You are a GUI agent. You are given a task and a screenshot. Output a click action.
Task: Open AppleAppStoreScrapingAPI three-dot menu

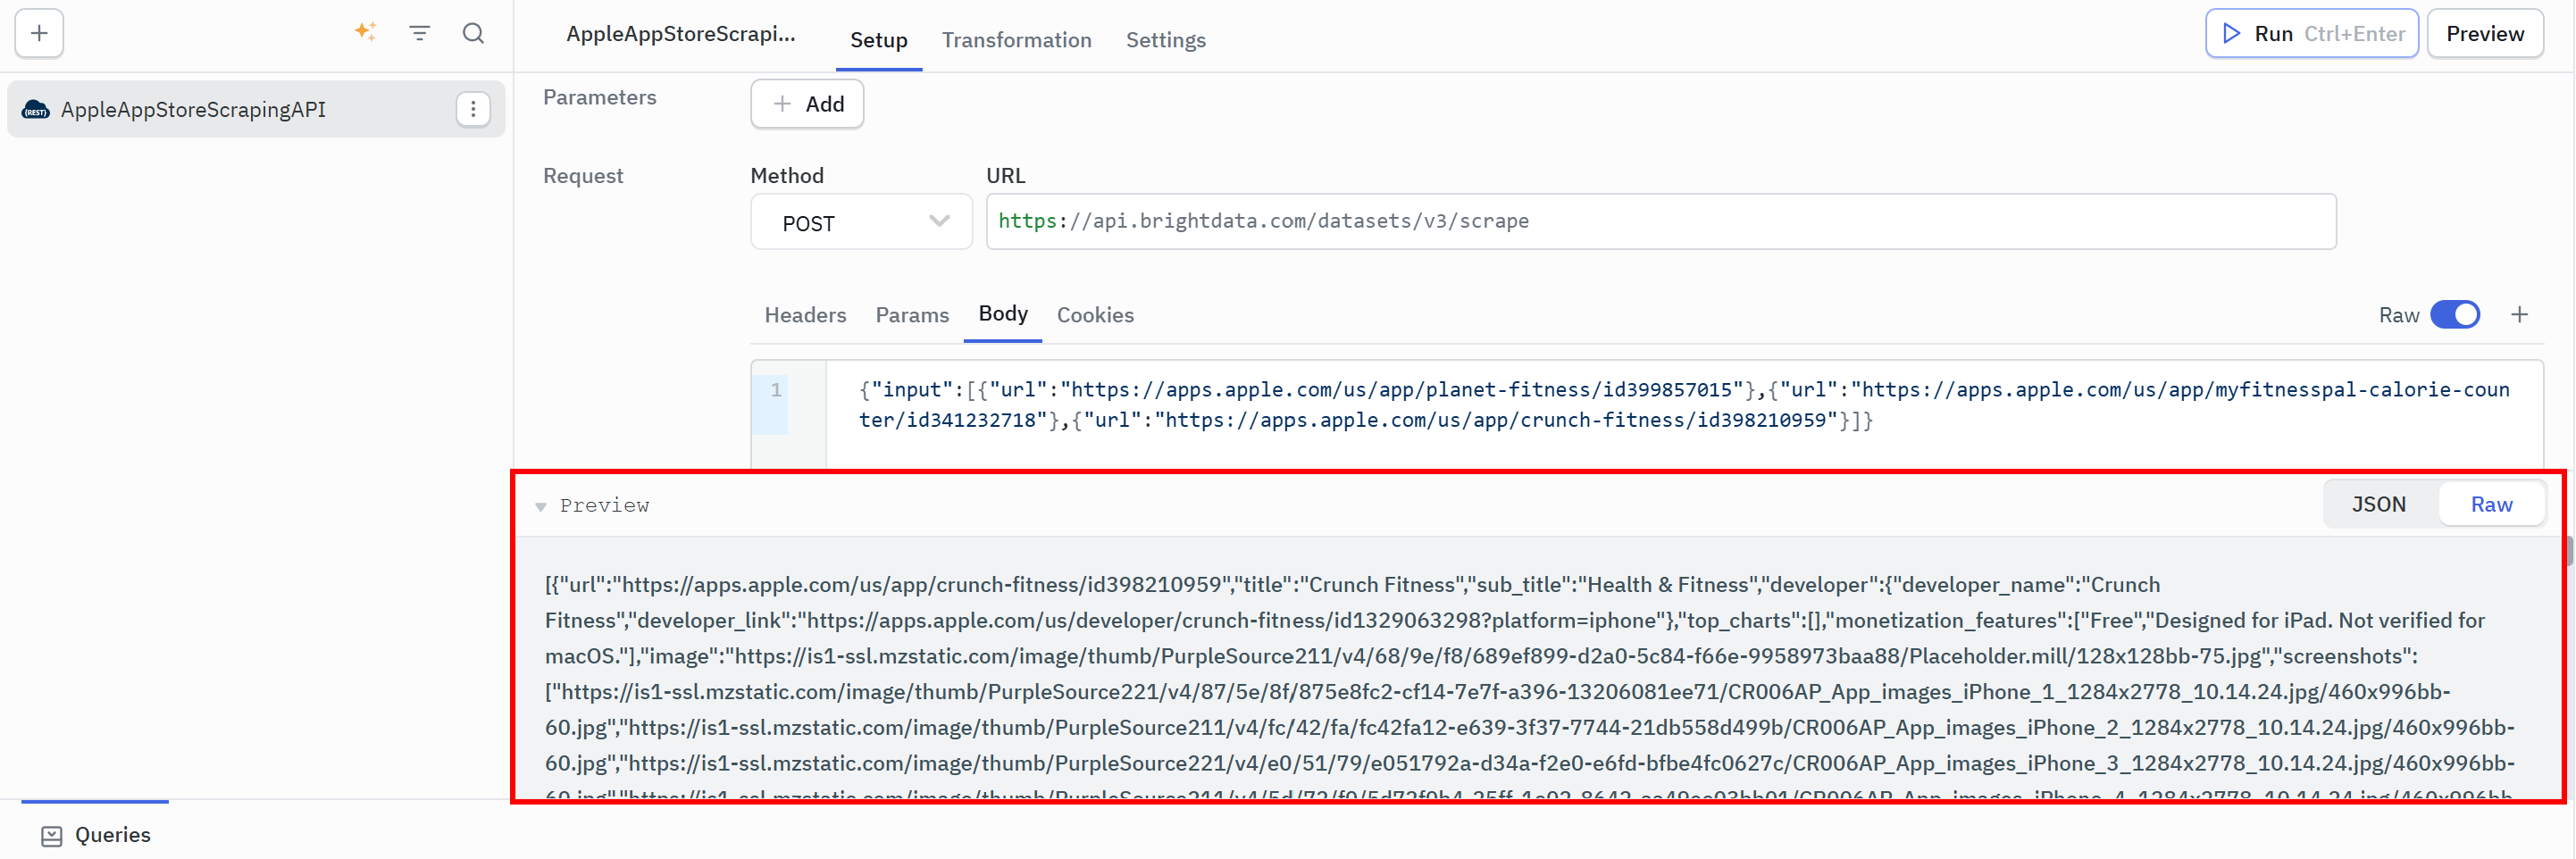473,109
